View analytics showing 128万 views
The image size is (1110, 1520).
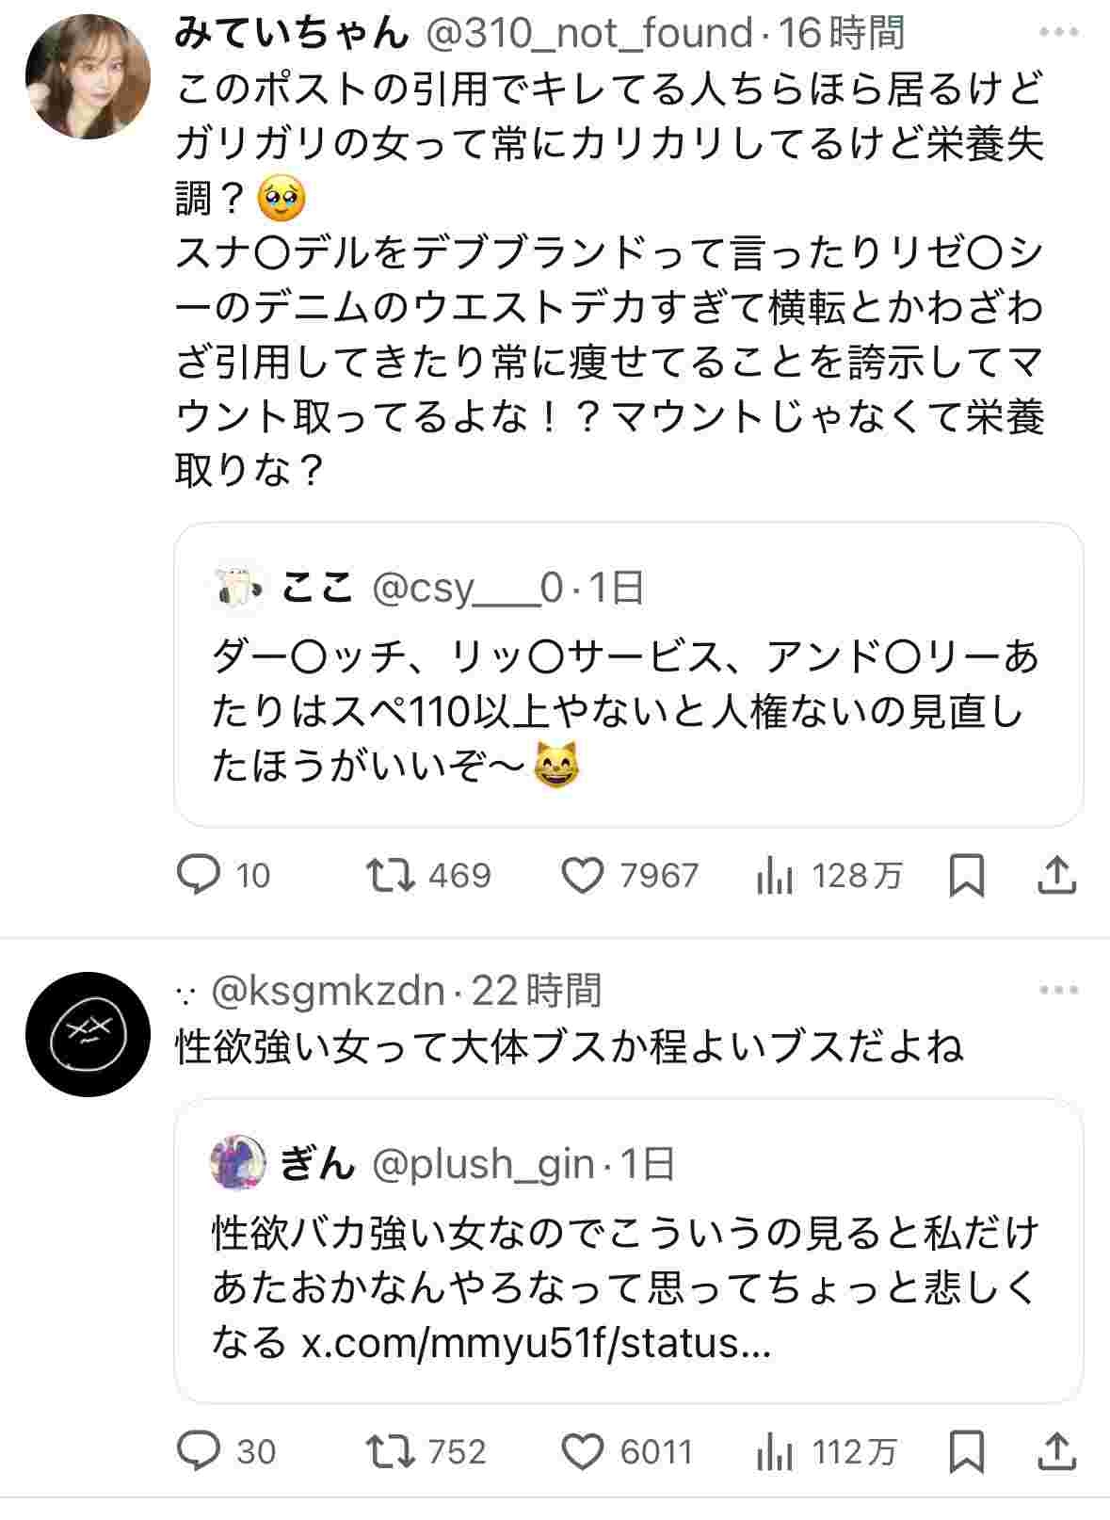tap(775, 877)
